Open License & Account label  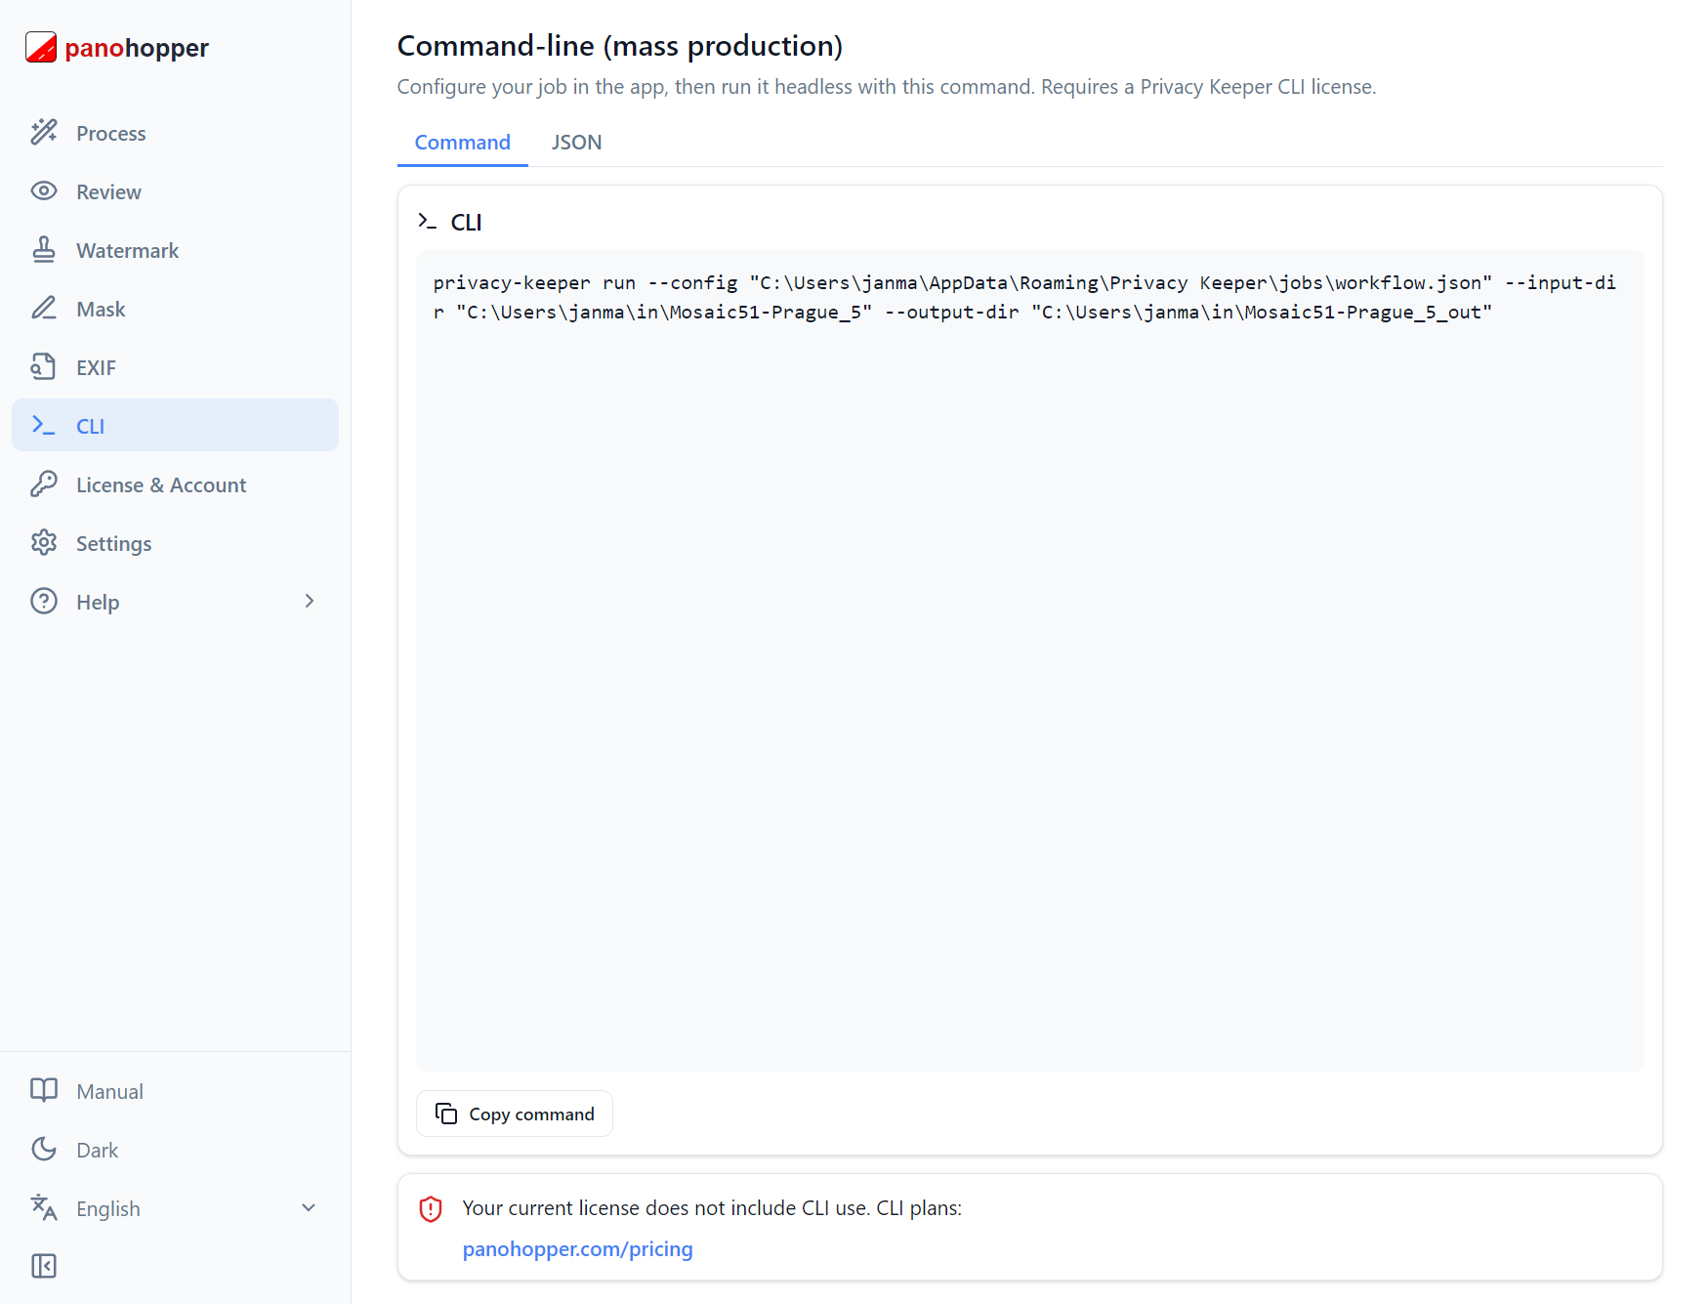[x=161, y=484]
